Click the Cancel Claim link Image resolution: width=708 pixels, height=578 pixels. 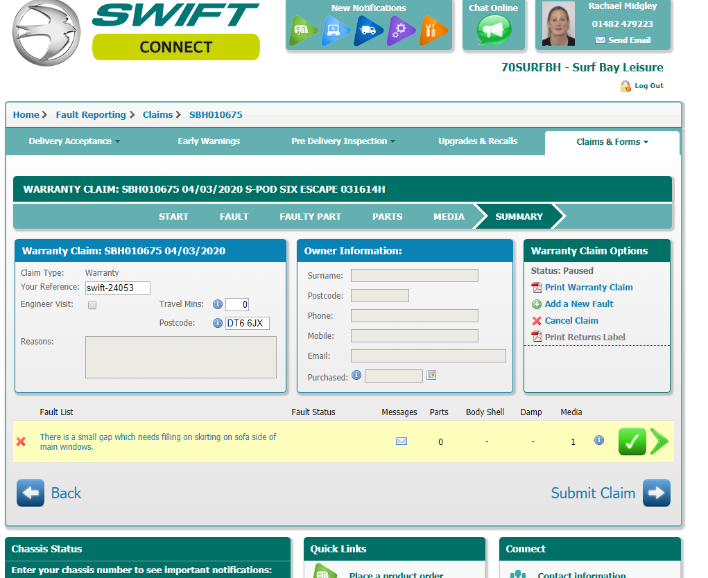[571, 321]
